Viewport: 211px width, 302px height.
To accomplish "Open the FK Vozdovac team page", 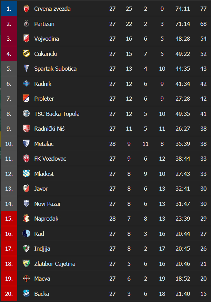I will 50,159.
